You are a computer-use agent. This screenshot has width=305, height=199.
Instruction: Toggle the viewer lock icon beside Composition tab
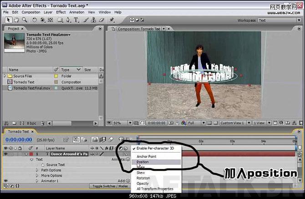[113, 29]
